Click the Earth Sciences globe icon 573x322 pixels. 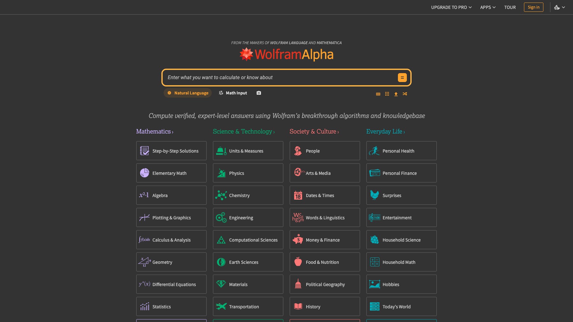pos(221,262)
